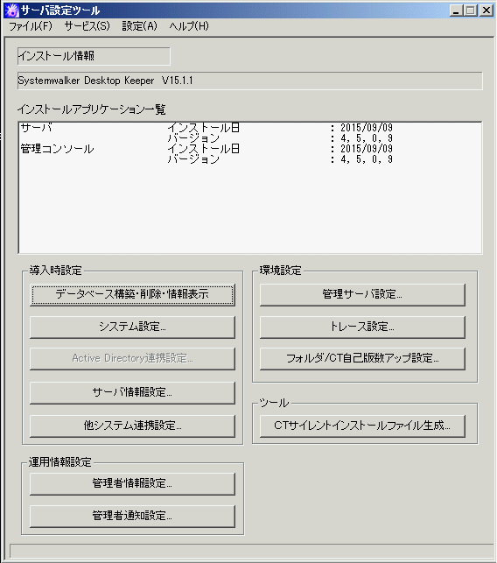Viewport: 497px width, 563px height.
Task: Maximize the サーバ設定ツール window
Action: 471,11
